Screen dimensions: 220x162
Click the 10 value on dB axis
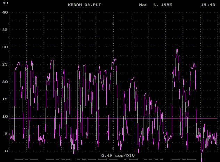tap(5, 117)
